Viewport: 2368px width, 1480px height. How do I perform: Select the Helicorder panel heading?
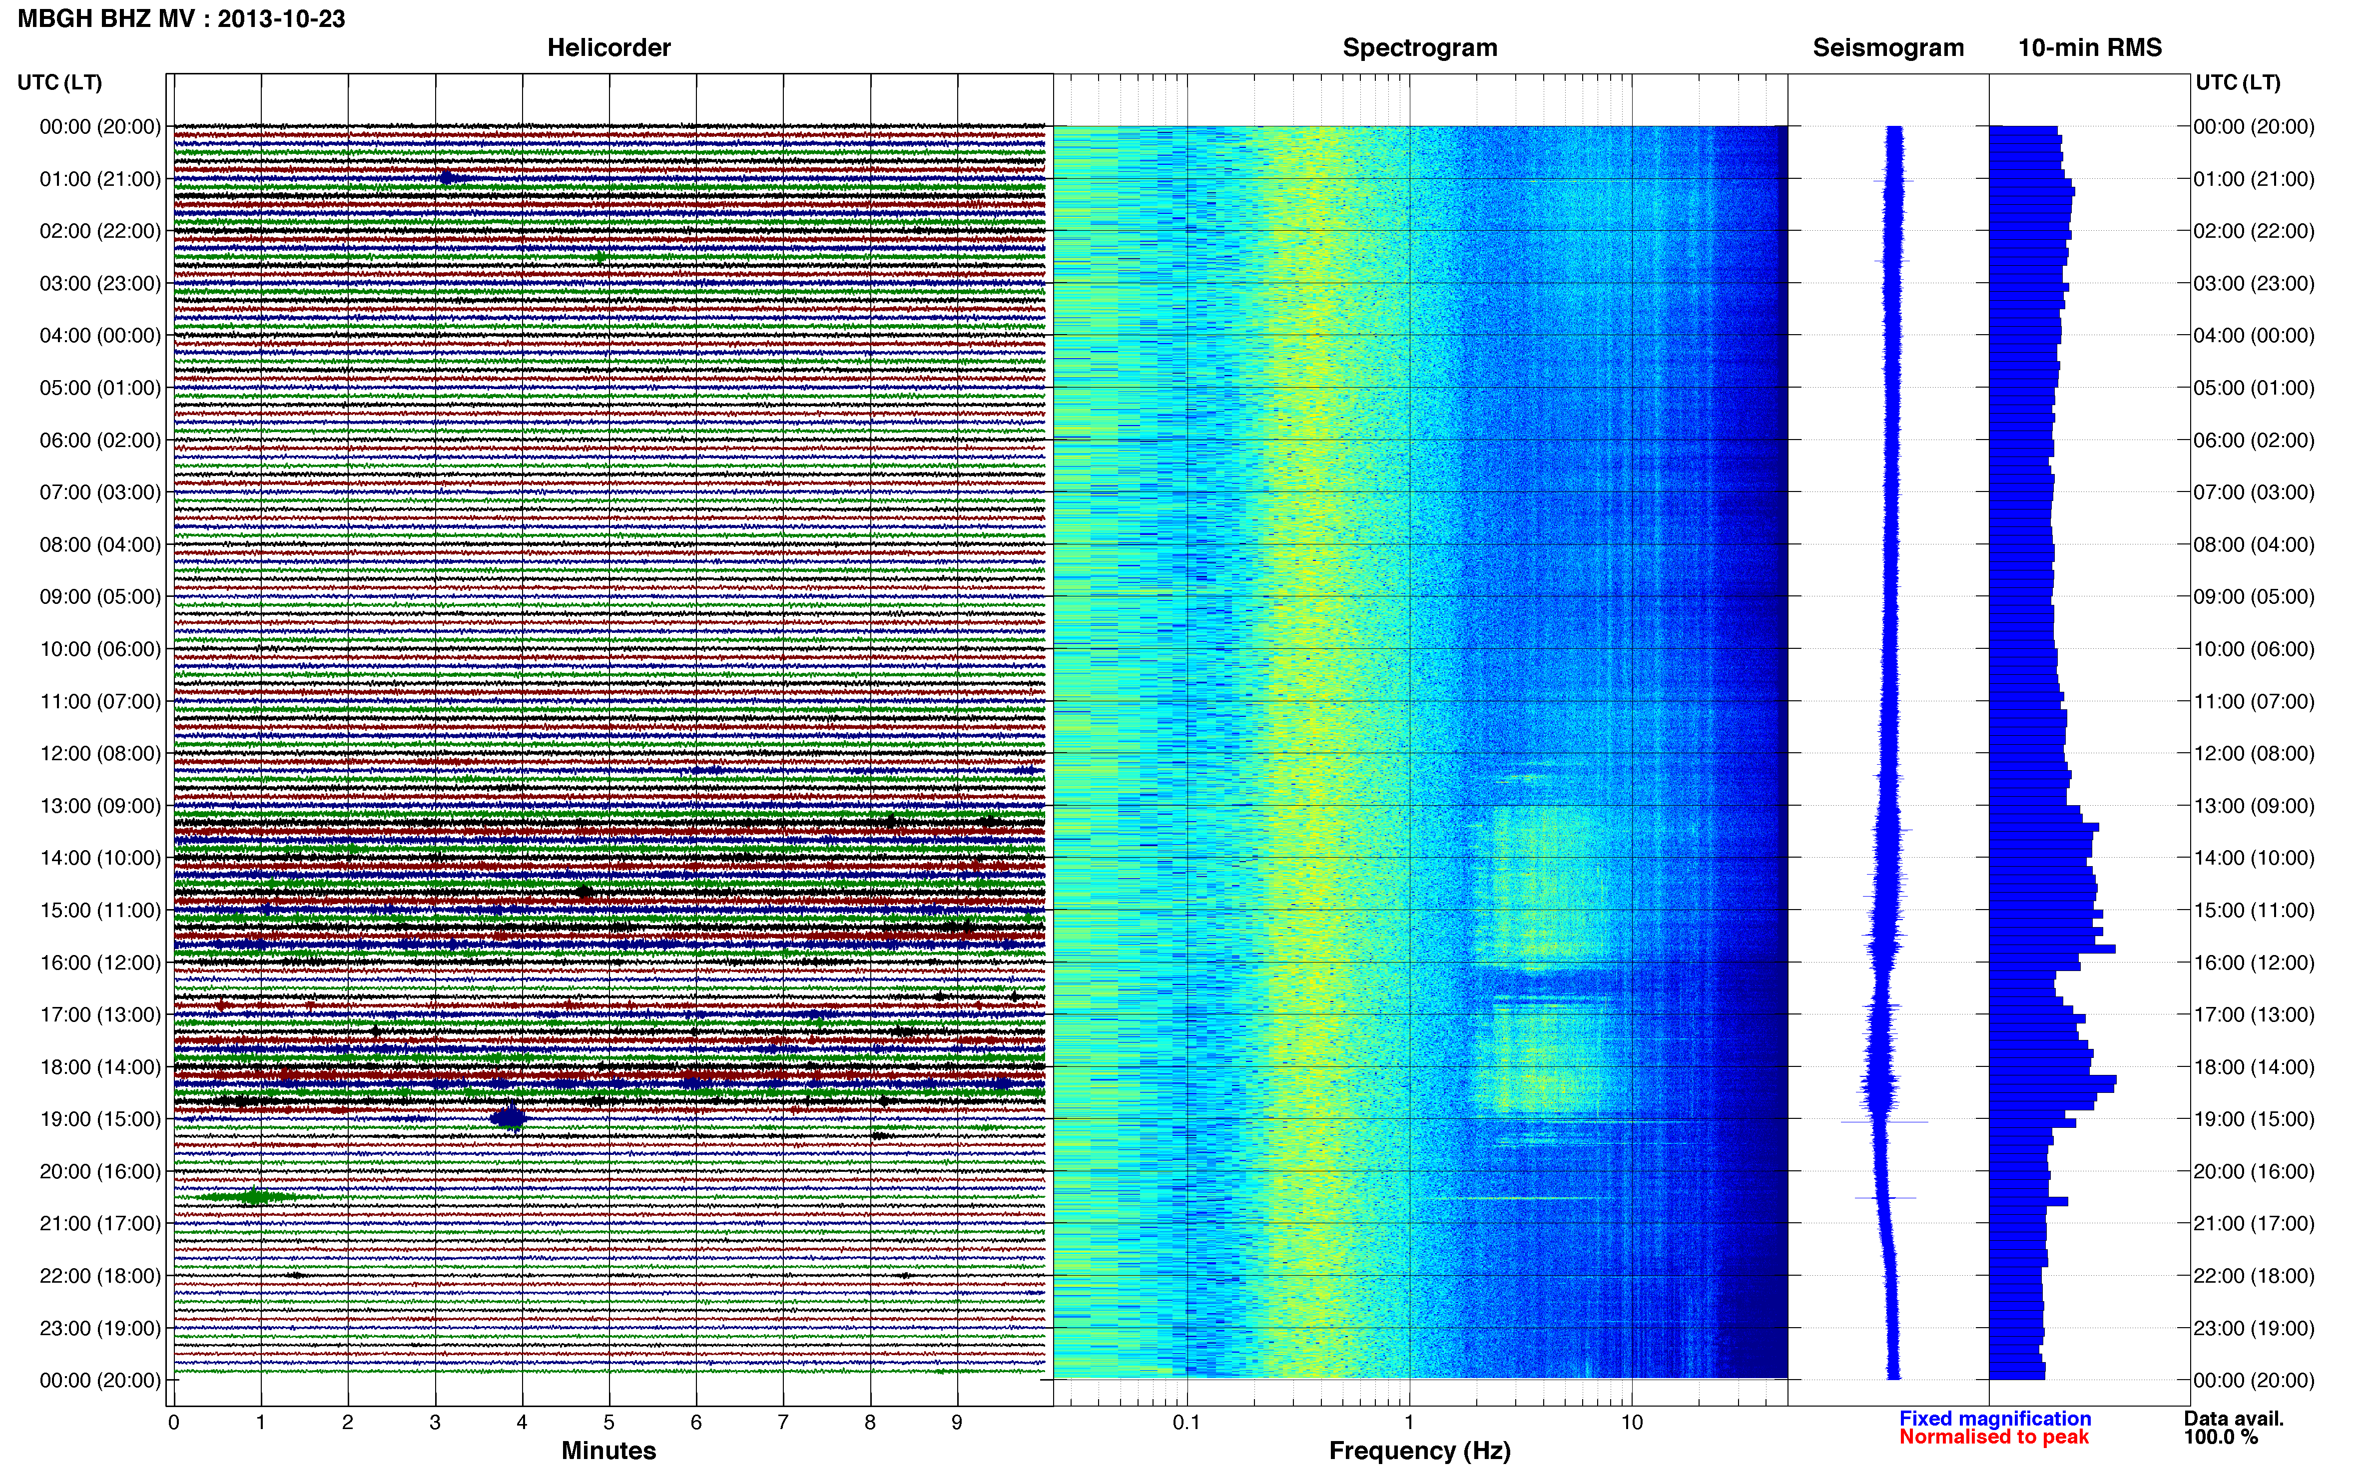point(609,48)
